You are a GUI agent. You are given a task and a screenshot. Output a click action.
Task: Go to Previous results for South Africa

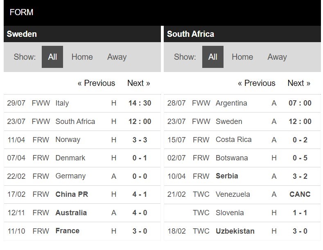click(x=256, y=83)
